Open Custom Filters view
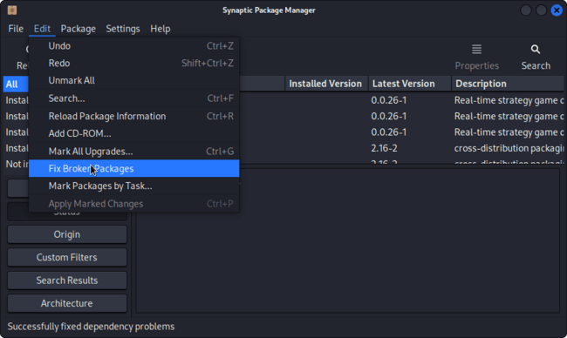 click(67, 258)
